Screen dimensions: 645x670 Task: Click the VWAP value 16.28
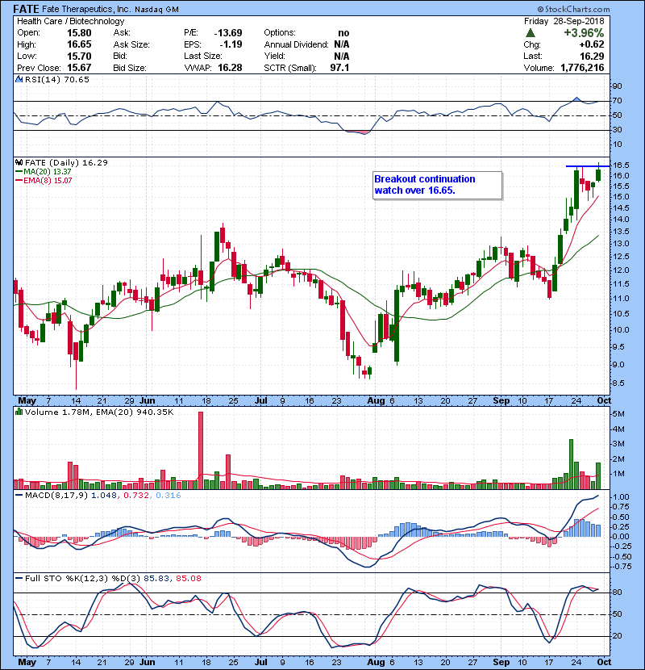point(230,68)
